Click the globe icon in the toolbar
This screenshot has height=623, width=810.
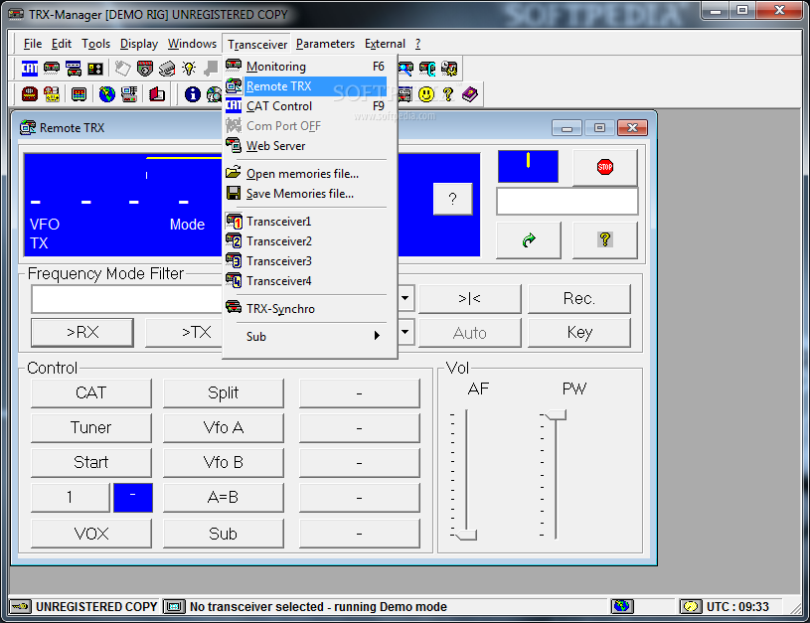point(107,94)
